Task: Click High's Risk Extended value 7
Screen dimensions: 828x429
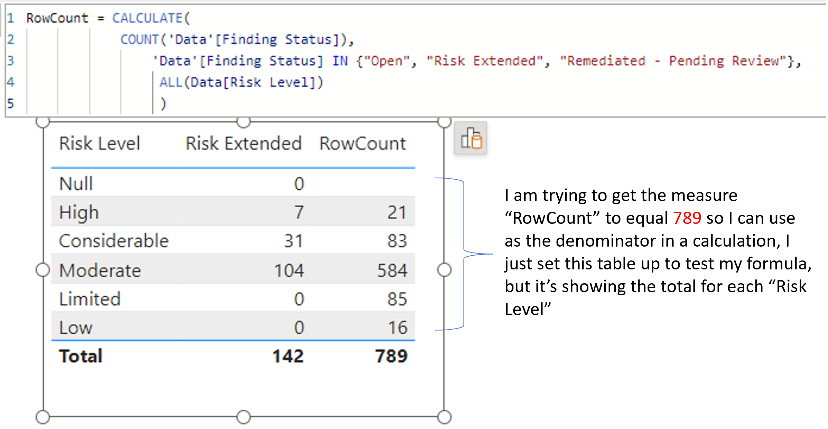Action: tap(299, 212)
